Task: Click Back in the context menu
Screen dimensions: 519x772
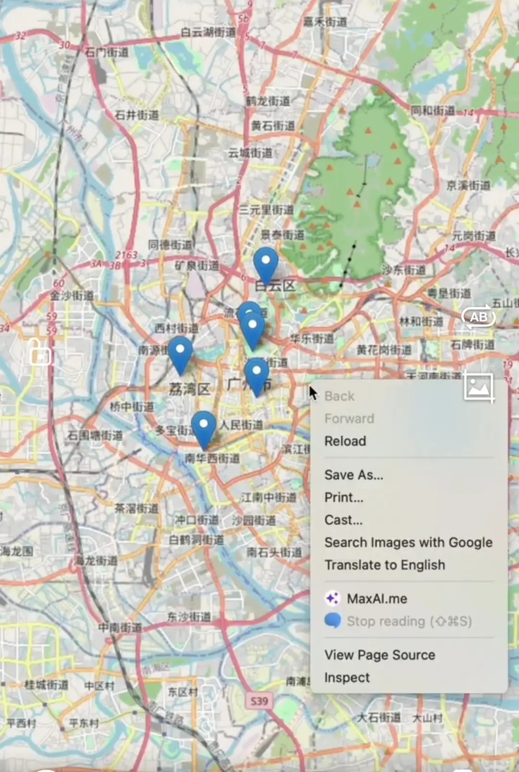Action: [x=339, y=396]
